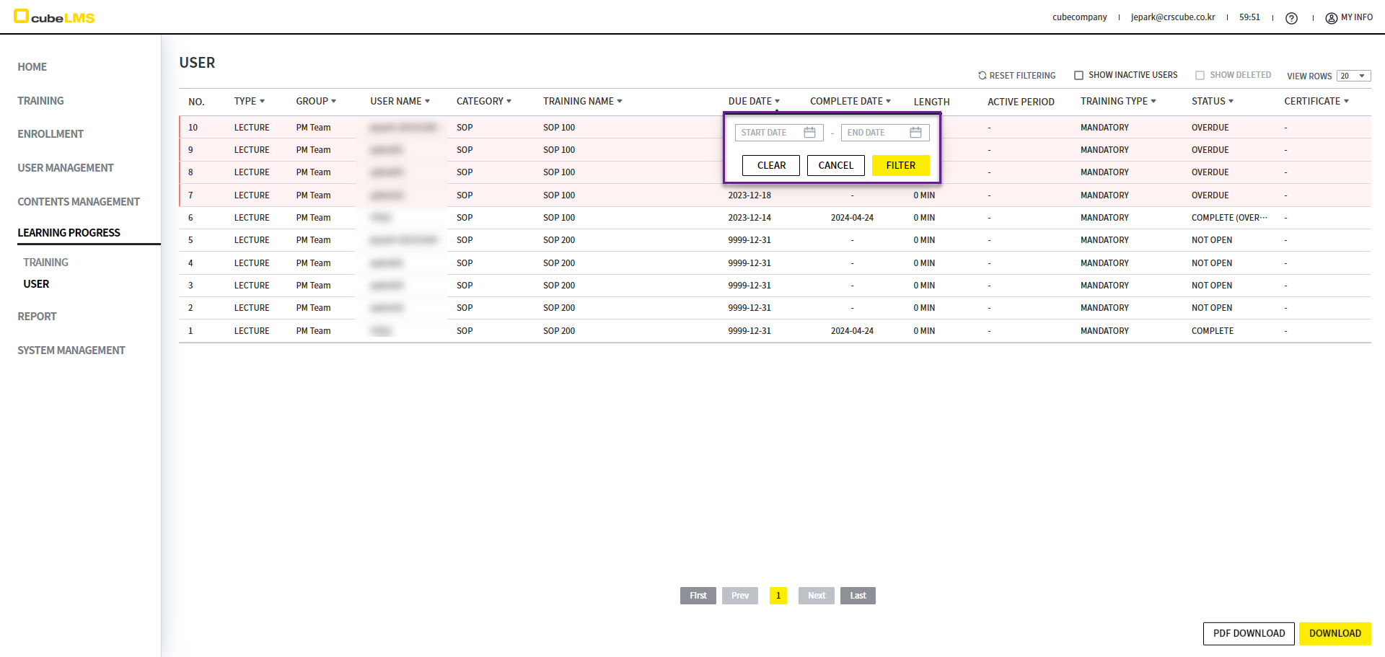1385x657 pixels.
Task: Click the PDF DOWNLOAD button
Action: pos(1249,633)
